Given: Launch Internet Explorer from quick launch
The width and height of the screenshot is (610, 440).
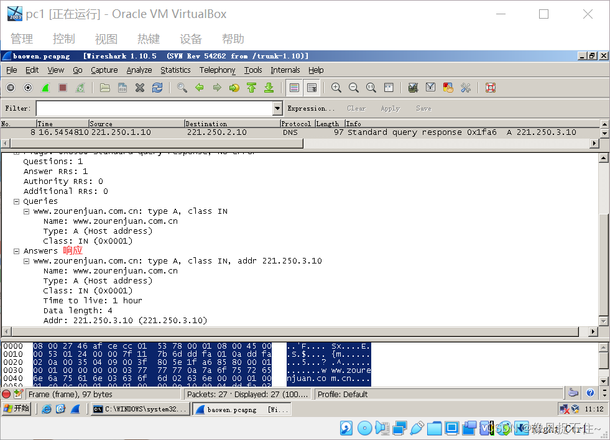Looking at the screenshot, I should pos(46,409).
